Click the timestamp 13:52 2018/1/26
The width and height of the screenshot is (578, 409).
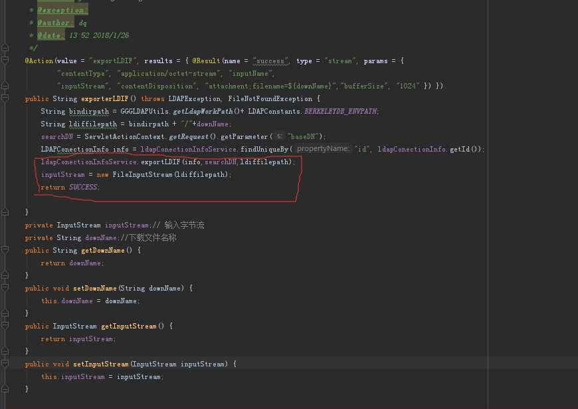pos(99,35)
